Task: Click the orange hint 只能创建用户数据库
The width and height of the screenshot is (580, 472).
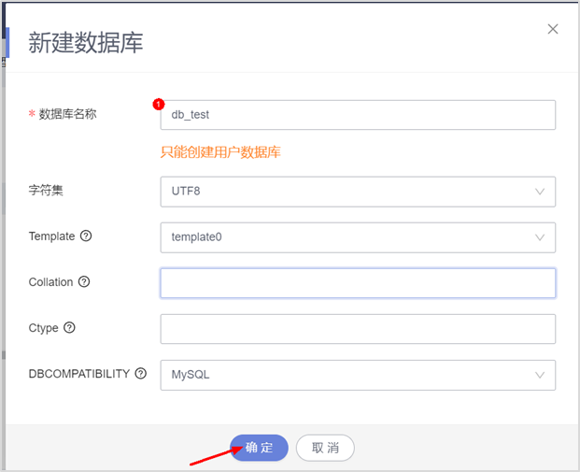Action: [x=221, y=152]
